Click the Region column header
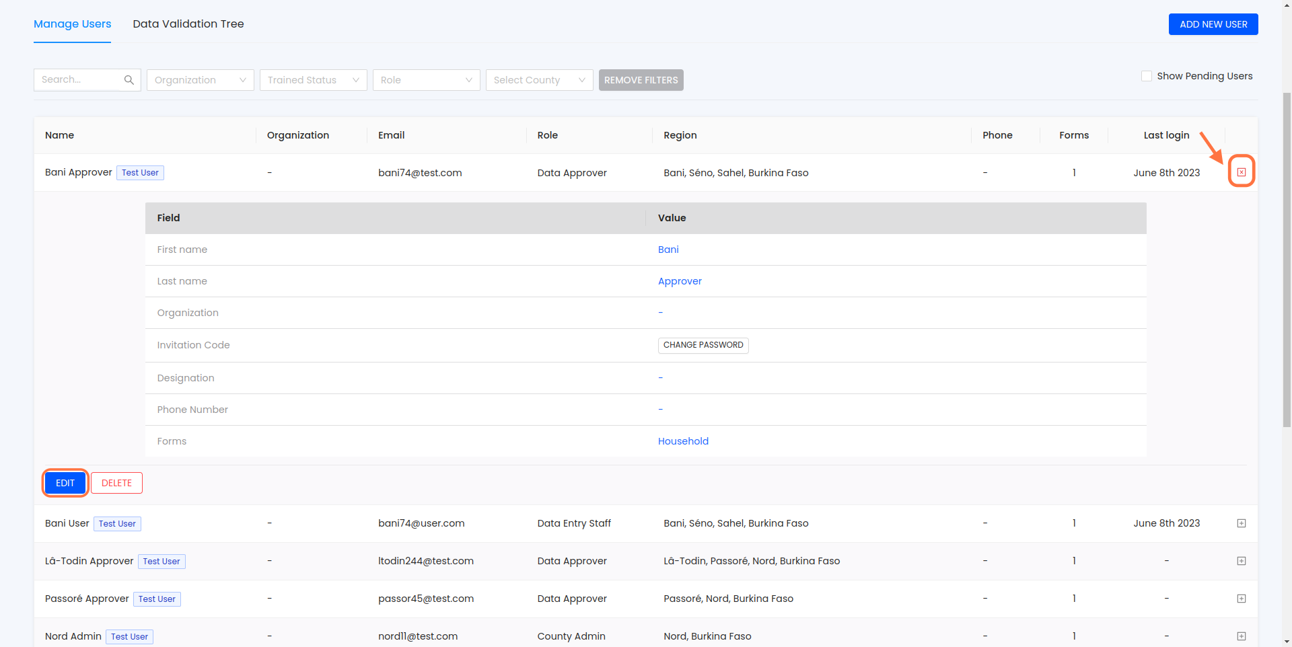Screen dimensions: 1292x647 point(680,135)
